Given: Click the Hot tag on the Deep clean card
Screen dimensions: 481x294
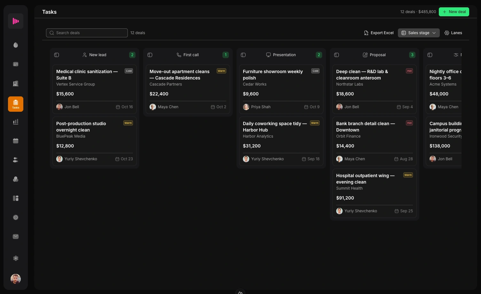Looking at the screenshot, I should [409, 71].
